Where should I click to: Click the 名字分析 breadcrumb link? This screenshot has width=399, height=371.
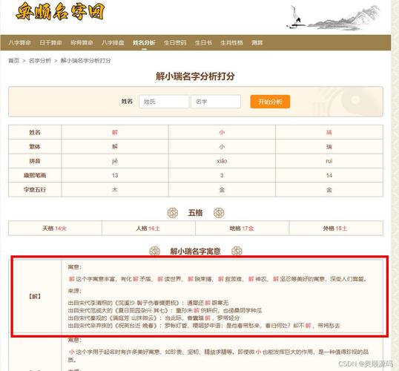point(40,61)
